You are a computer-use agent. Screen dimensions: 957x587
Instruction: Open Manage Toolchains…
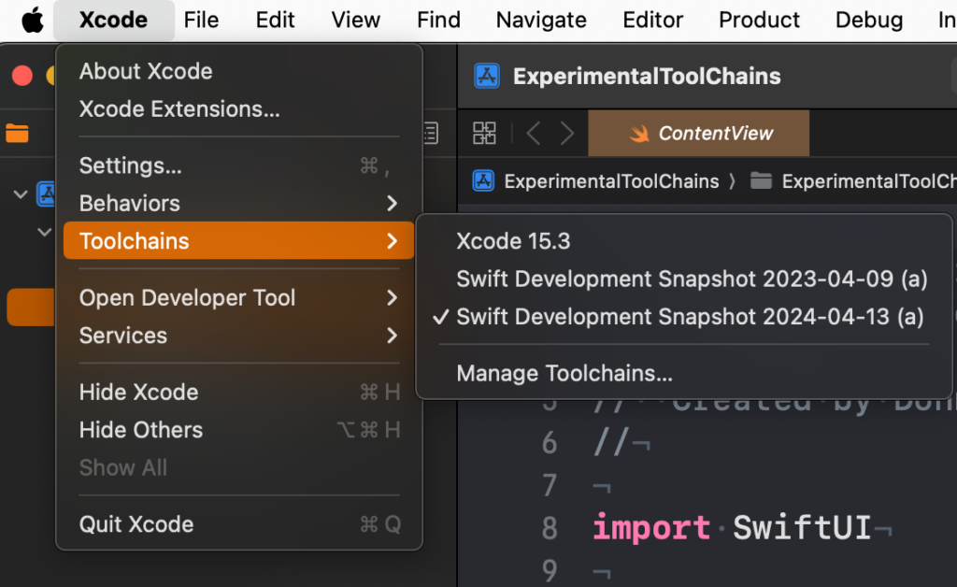(683, 374)
